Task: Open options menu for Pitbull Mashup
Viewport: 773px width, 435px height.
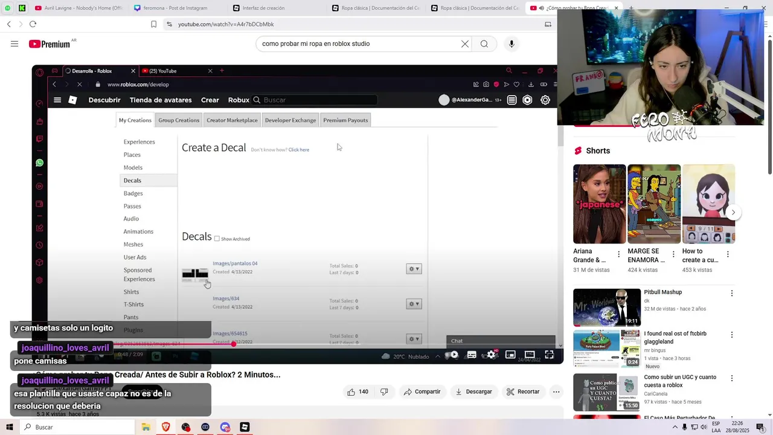Action: 732,293
